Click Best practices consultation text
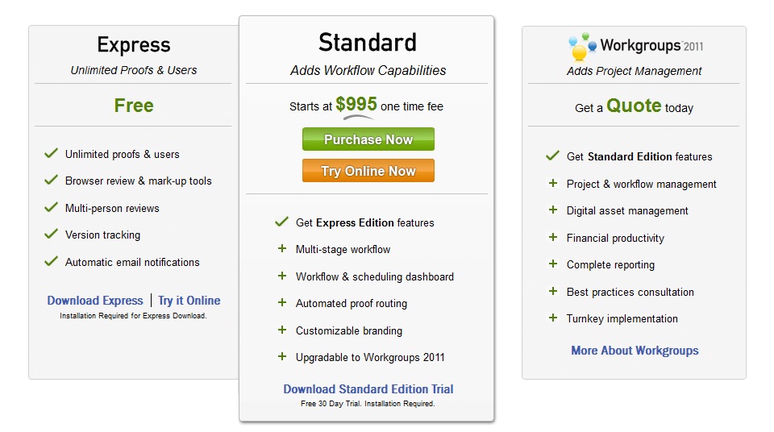774x432 pixels. coord(630,293)
